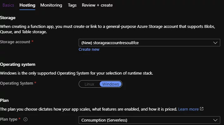Open the Storage account dropdown

[149, 43]
